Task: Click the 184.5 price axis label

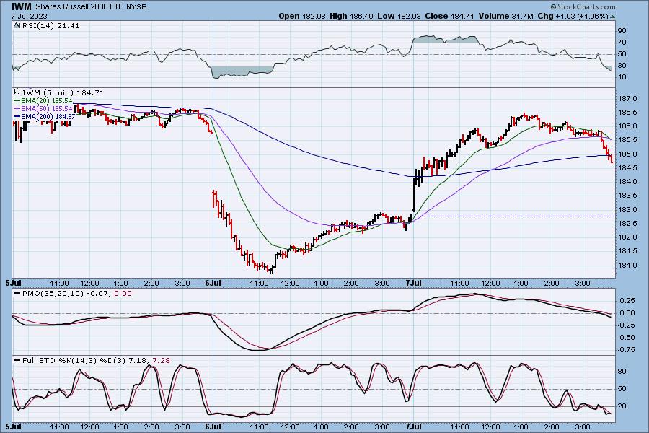Action: coord(629,168)
